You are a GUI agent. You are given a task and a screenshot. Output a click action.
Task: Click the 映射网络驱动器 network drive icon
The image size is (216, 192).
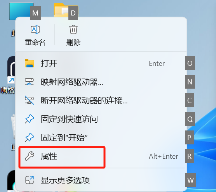29,82
